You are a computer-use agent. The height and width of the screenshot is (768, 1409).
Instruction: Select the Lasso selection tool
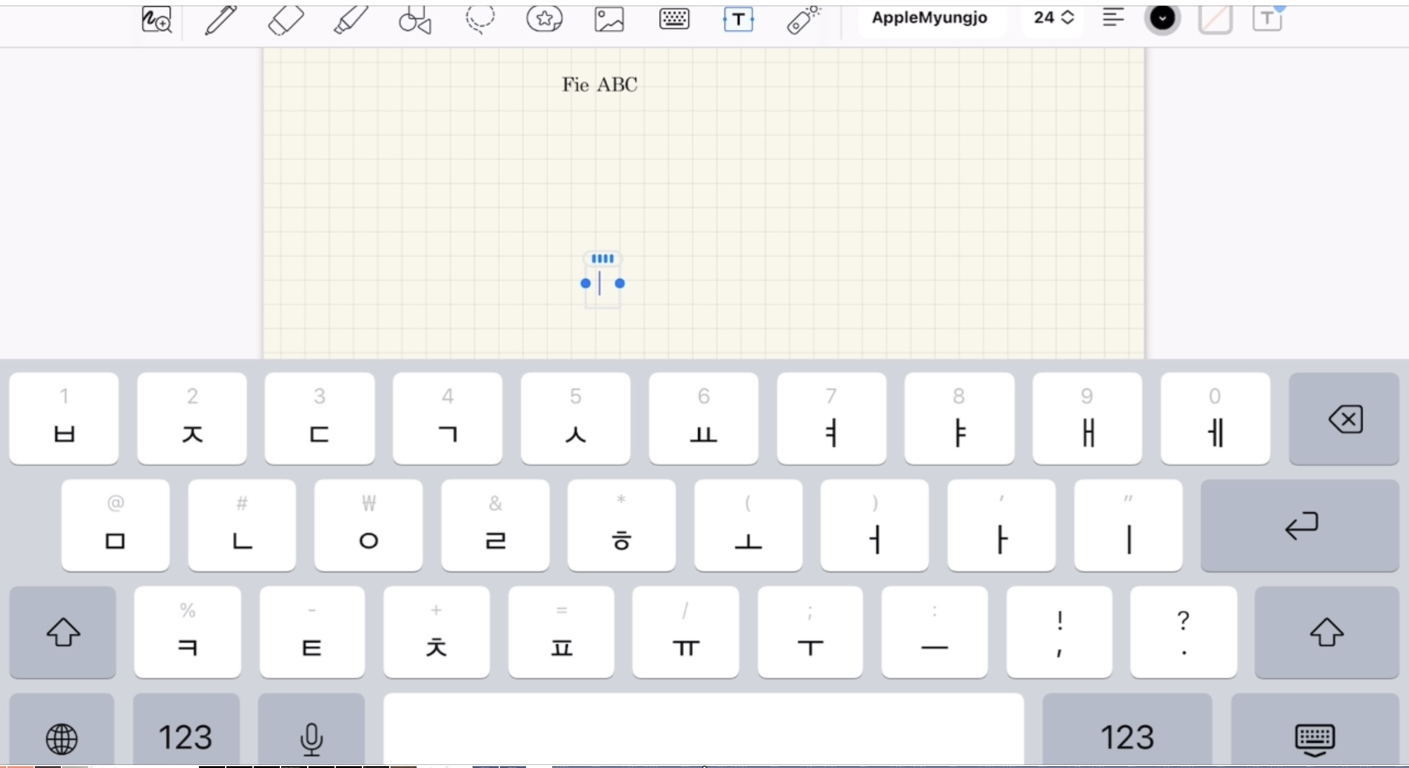(x=480, y=19)
